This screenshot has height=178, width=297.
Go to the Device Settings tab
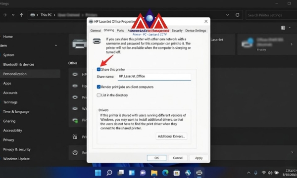(196, 31)
